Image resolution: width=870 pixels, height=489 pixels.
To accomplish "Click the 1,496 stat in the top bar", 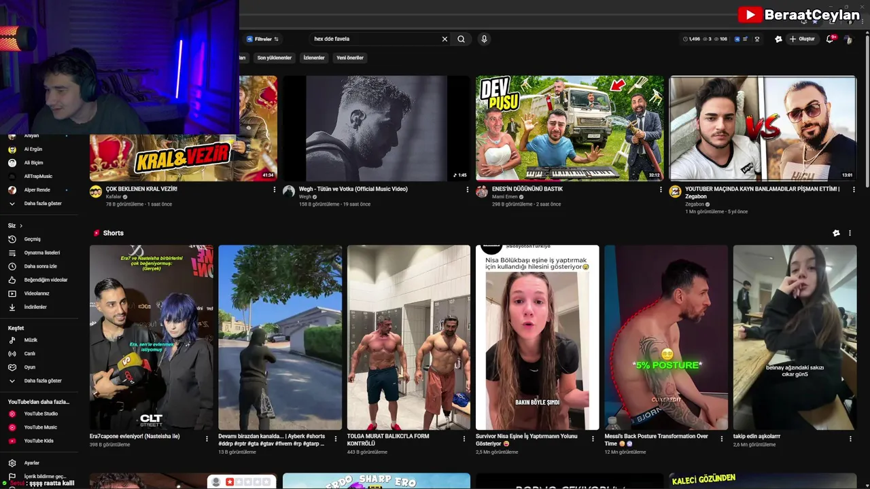I will click(691, 39).
